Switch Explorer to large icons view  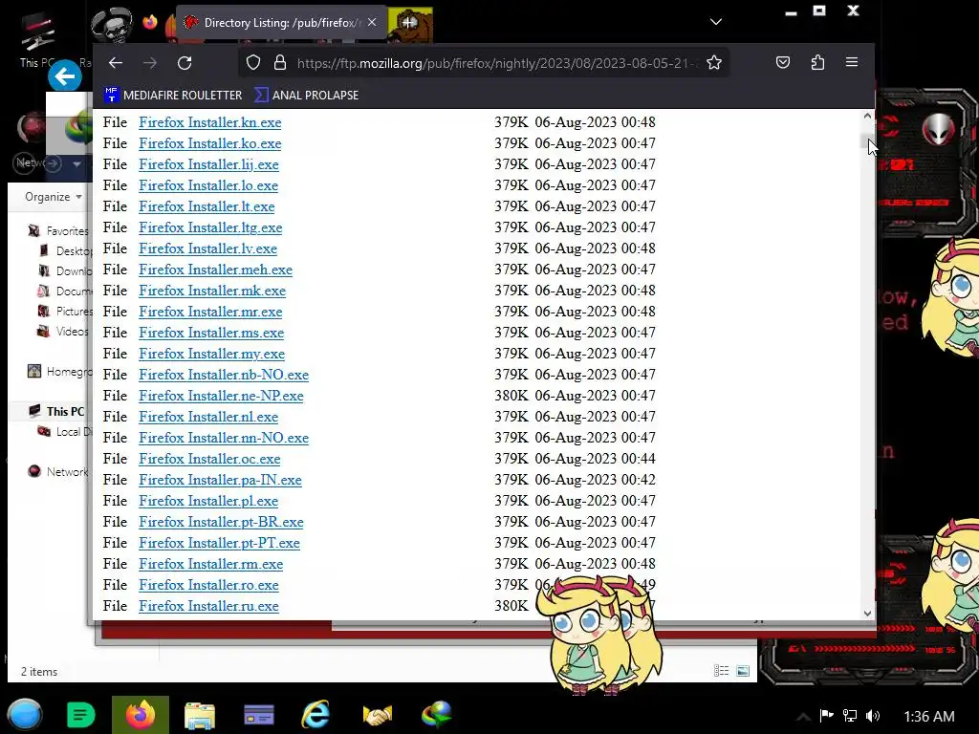click(x=742, y=671)
